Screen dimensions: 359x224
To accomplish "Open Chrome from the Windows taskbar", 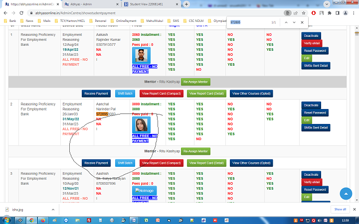I will click(31, 220).
